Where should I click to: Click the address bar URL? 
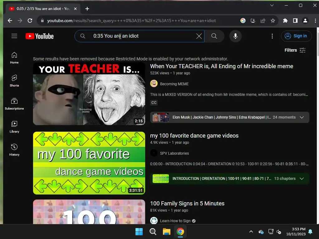click(131, 21)
